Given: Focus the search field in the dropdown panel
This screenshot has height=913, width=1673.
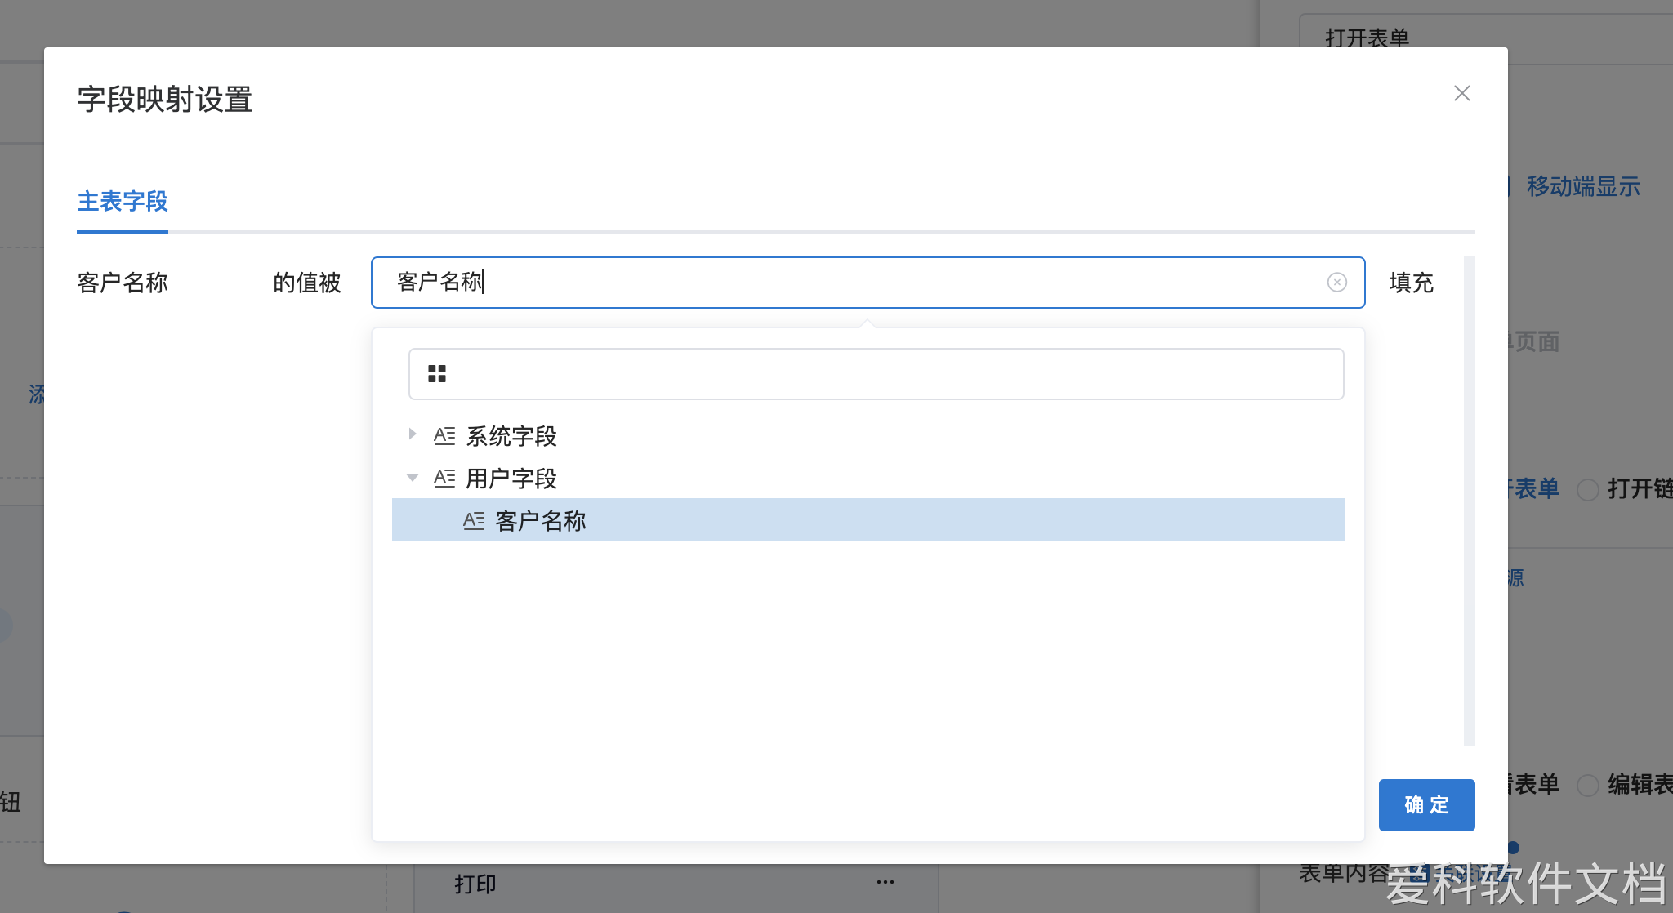Looking at the screenshot, I should click(x=890, y=374).
